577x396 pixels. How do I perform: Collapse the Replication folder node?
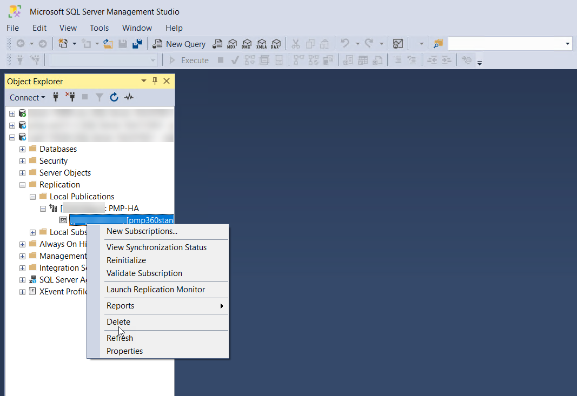[23, 185]
